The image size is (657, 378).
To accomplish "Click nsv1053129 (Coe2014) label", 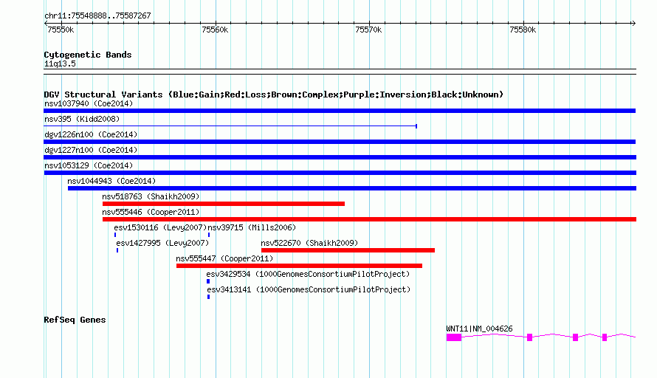I will tap(89, 165).
